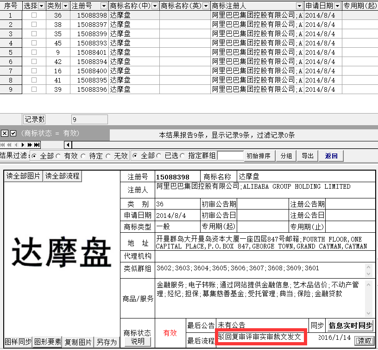This screenshot has height=350, width=378.
Task: Click the 商品/服务 box scroll down arrow
Action: click(368, 313)
